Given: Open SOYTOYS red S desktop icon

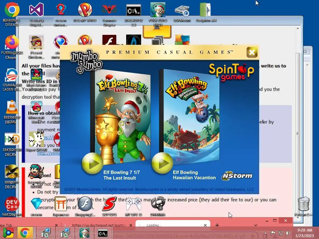Looking at the screenshot, I should [x=109, y=206].
